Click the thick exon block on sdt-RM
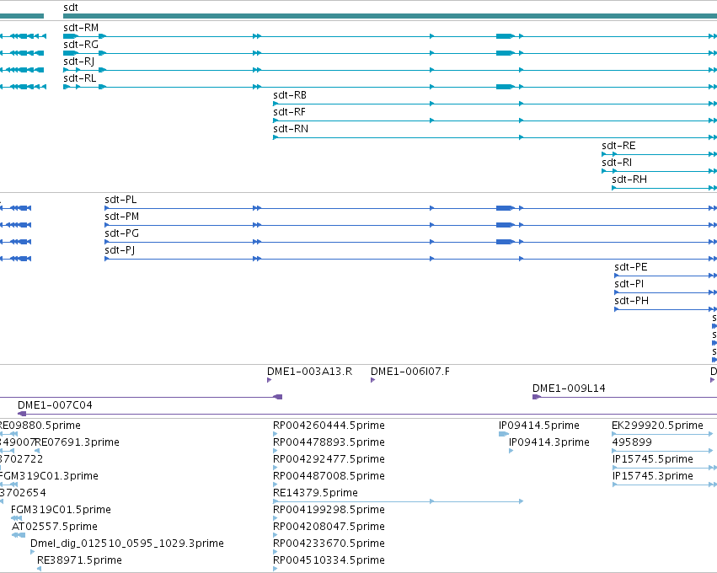The image size is (717, 573). click(x=505, y=36)
